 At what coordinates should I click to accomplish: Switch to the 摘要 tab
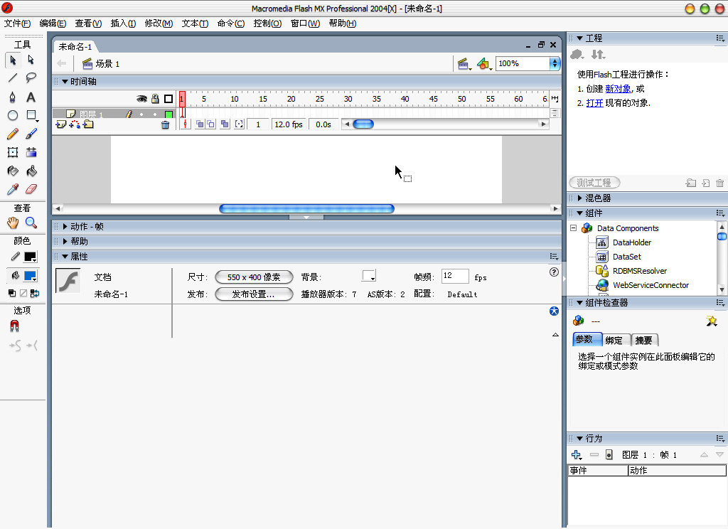point(643,341)
